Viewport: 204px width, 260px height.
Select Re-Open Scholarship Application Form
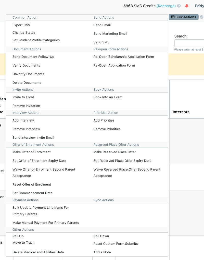tap(124, 57)
